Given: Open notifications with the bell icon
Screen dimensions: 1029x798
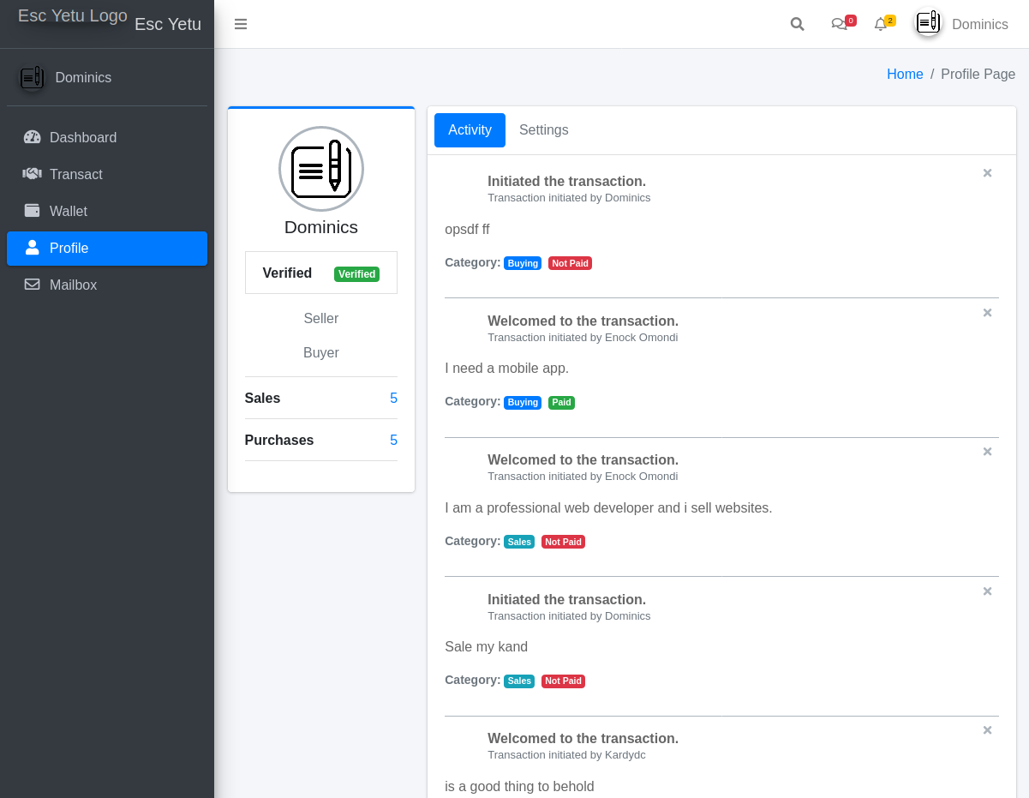Looking at the screenshot, I should [x=881, y=24].
